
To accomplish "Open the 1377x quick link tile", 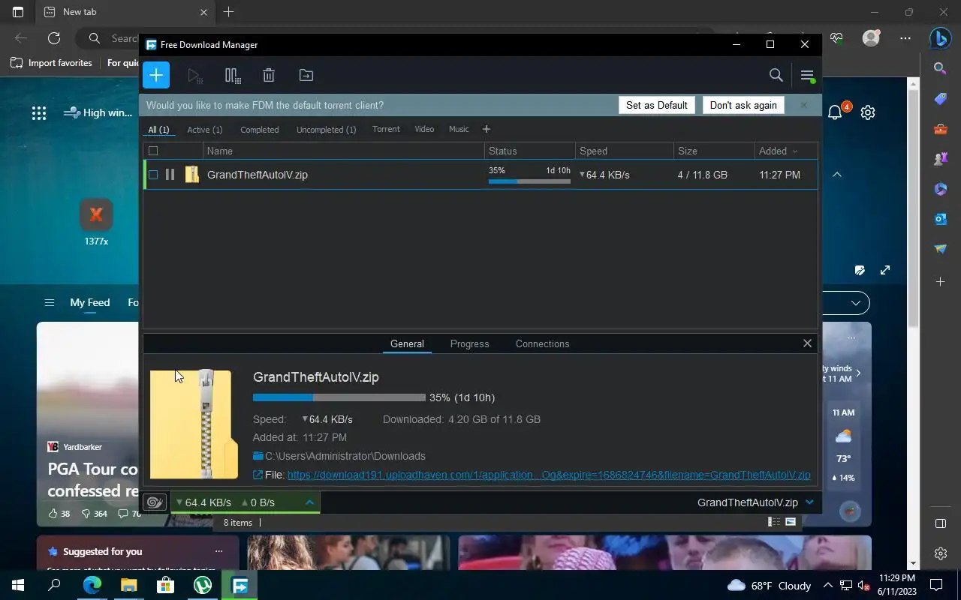I will pos(96,223).
